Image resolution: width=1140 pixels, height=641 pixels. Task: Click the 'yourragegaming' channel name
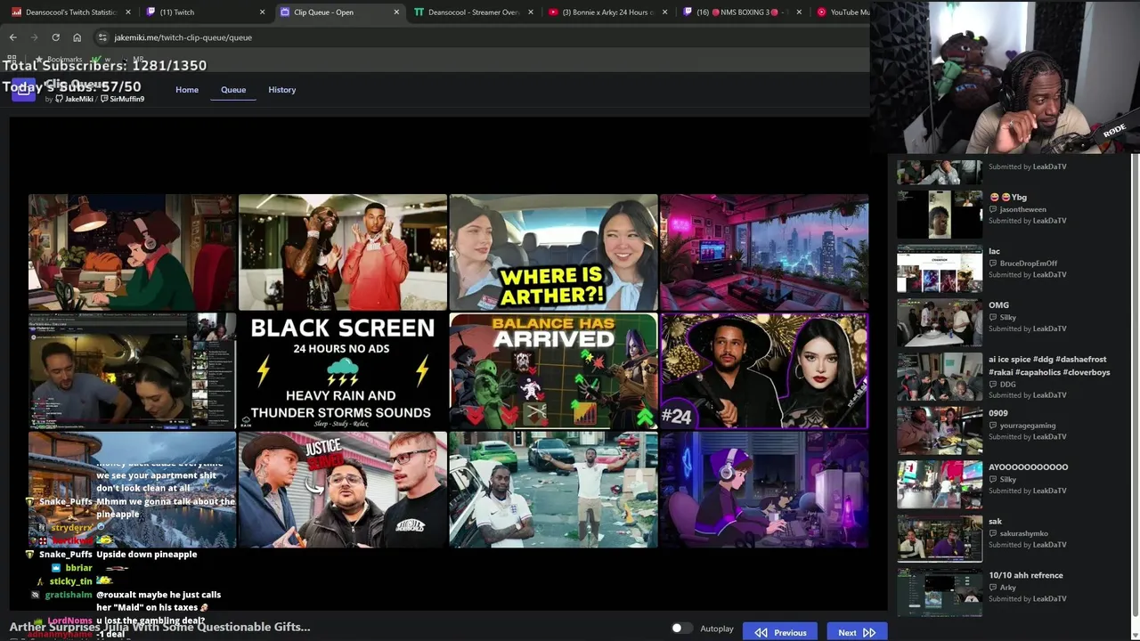(1028, 426)
